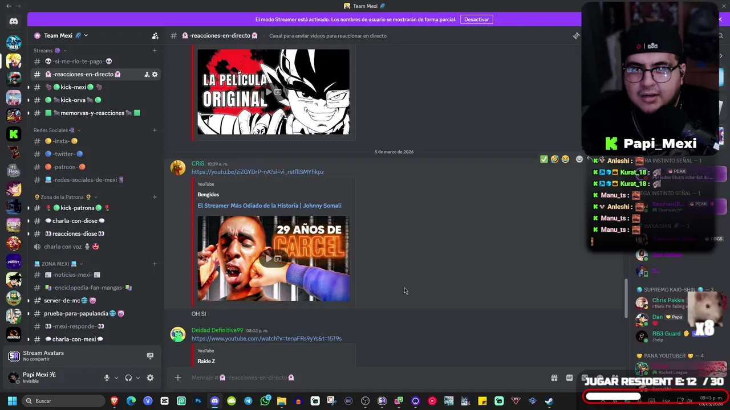
Task: Open Add Reaction smiley on CRiS message
Action: 579,159
